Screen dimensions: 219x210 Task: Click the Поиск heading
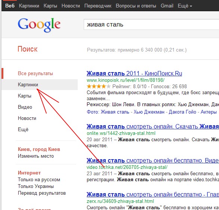(x=28, y=49)
